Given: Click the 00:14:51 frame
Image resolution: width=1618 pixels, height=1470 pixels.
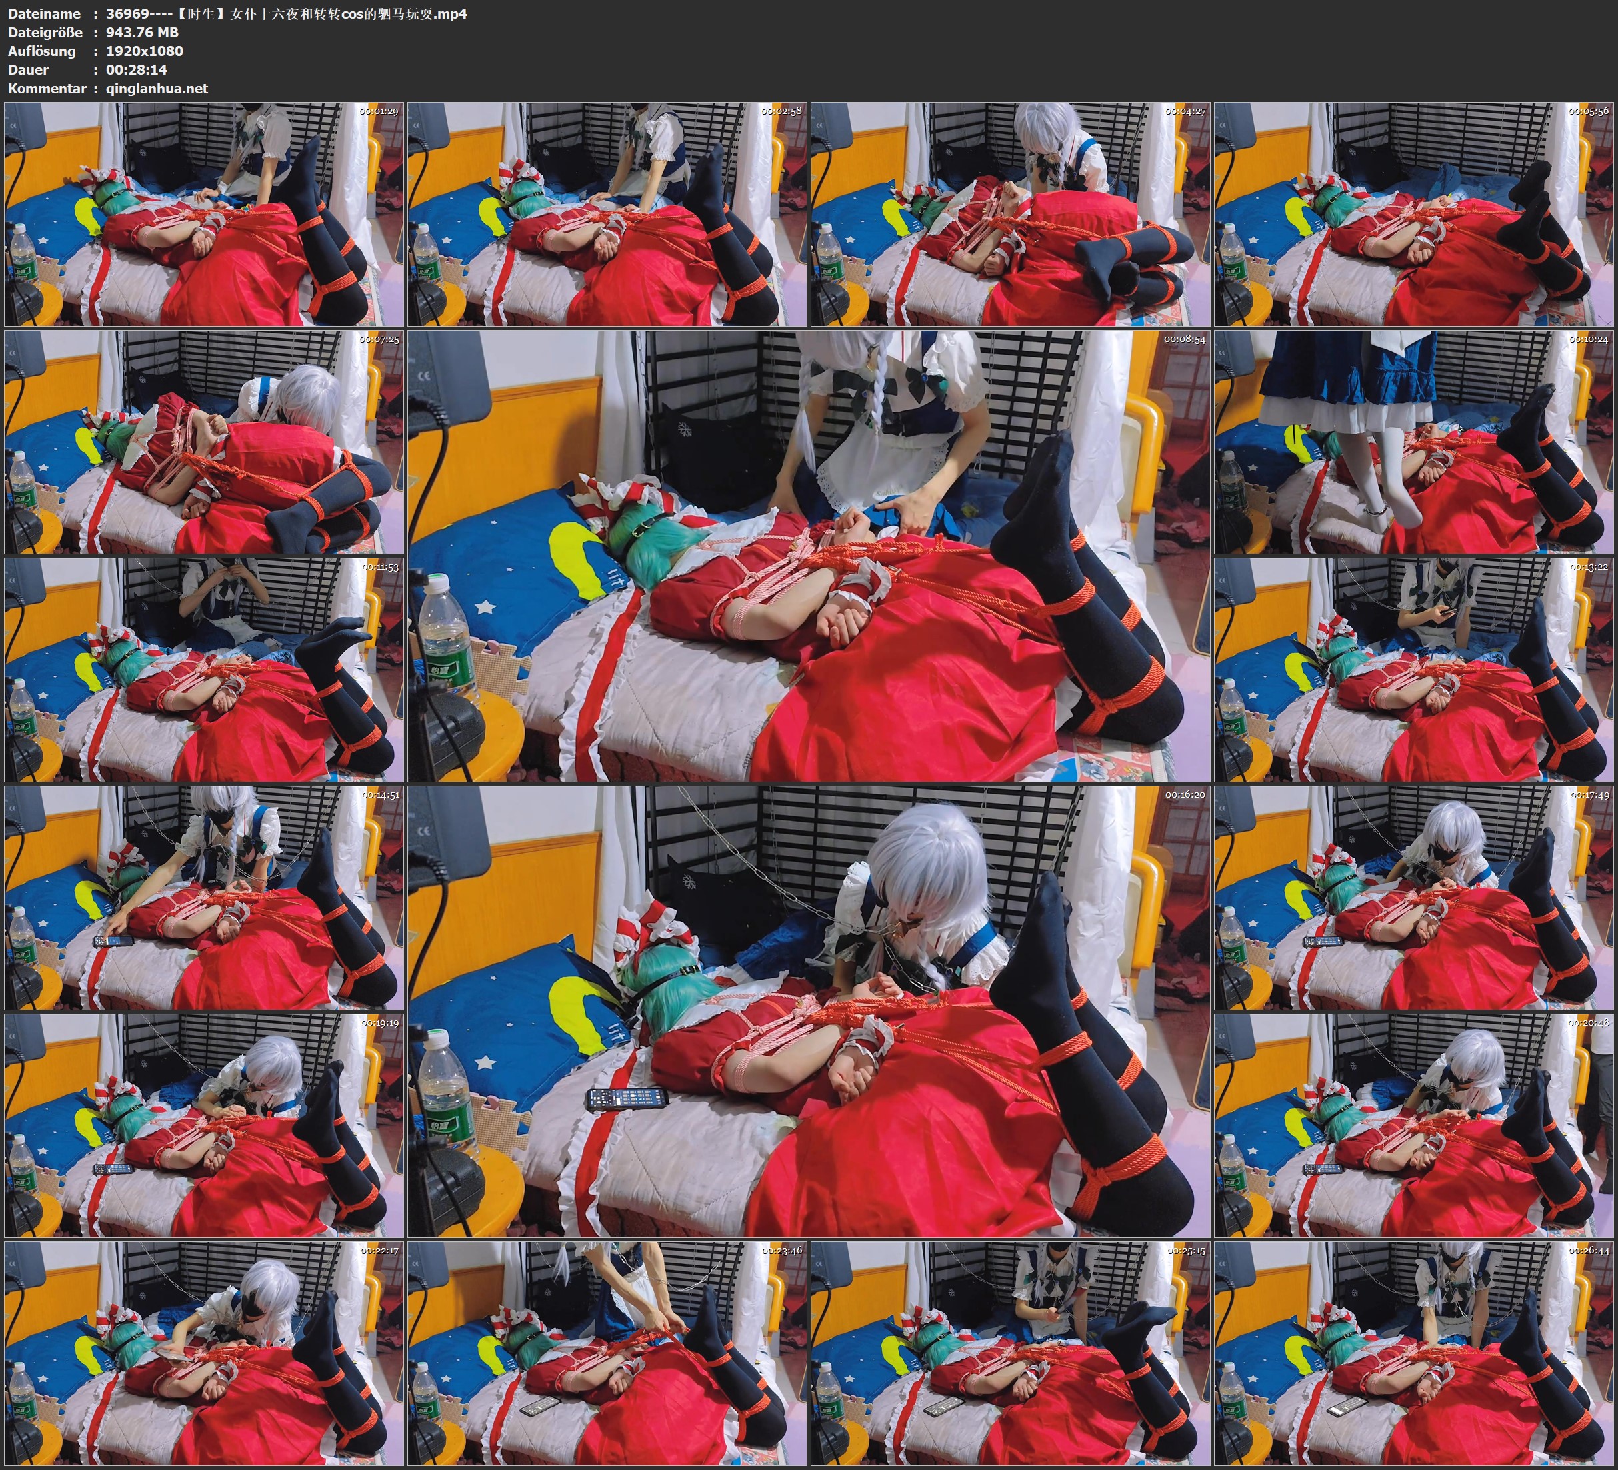Looking at the screenshot, I should coord(204,898).
